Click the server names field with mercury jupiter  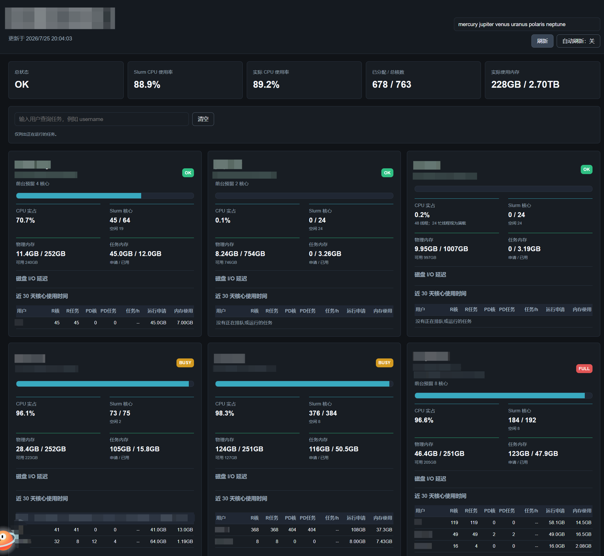coord(527,24)
